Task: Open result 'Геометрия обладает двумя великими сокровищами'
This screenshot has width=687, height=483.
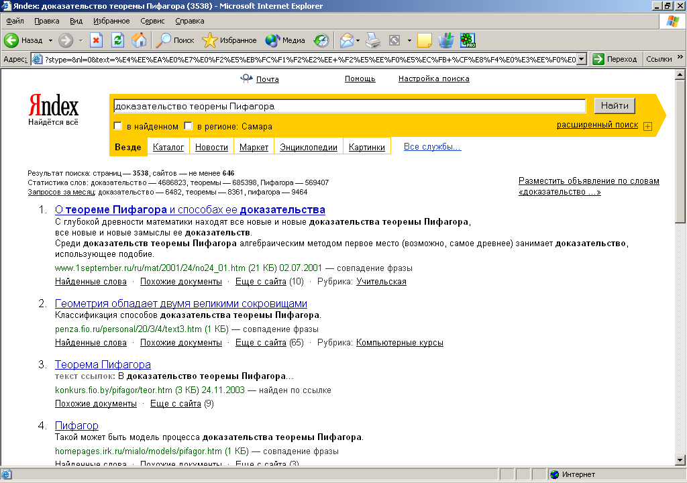Action: 181,303
